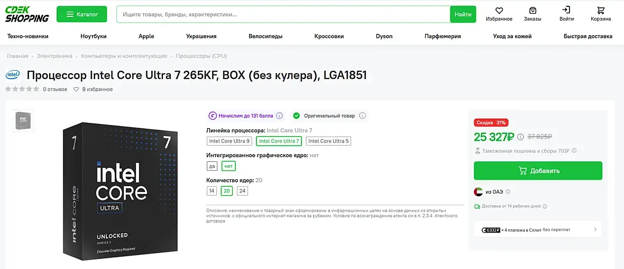Click the Войти login icon
Screen dimensions: 624x269
566,10
